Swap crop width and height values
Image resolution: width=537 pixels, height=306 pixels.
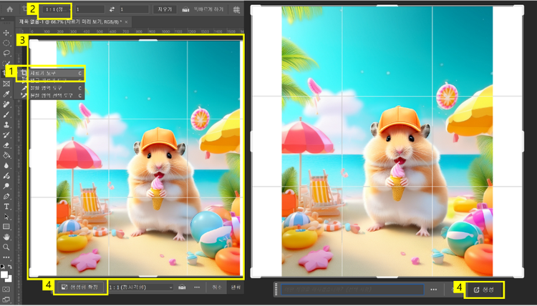(x=112, y=9)
